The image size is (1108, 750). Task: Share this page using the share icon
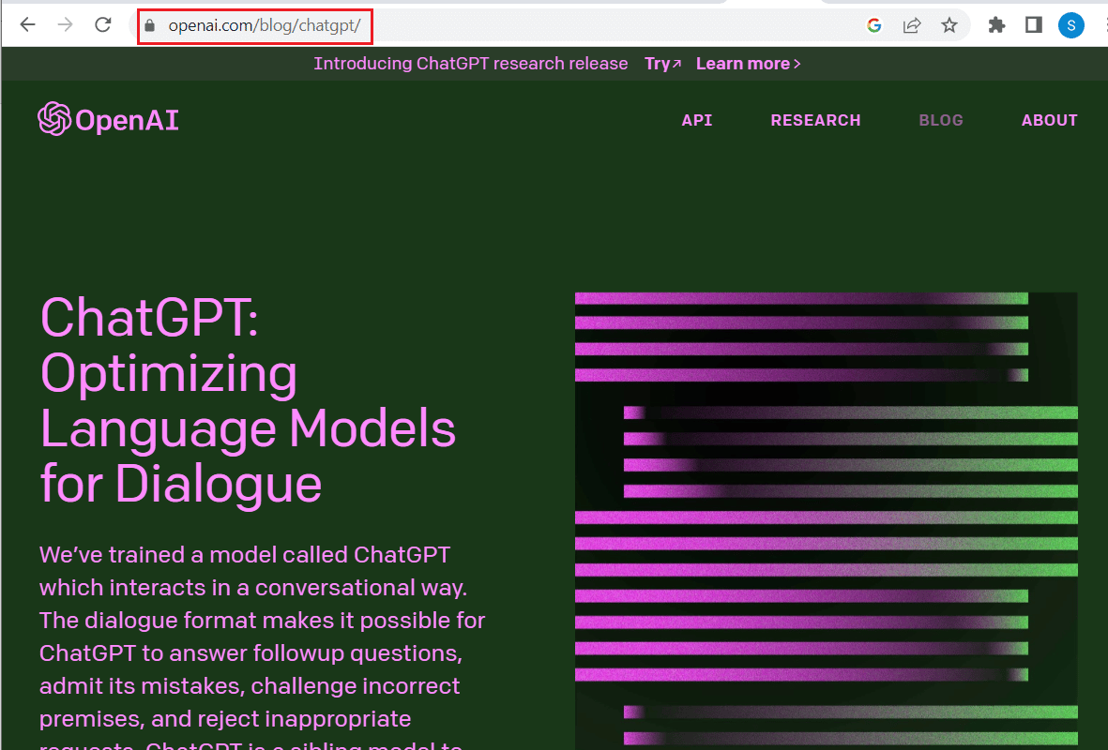912,25
